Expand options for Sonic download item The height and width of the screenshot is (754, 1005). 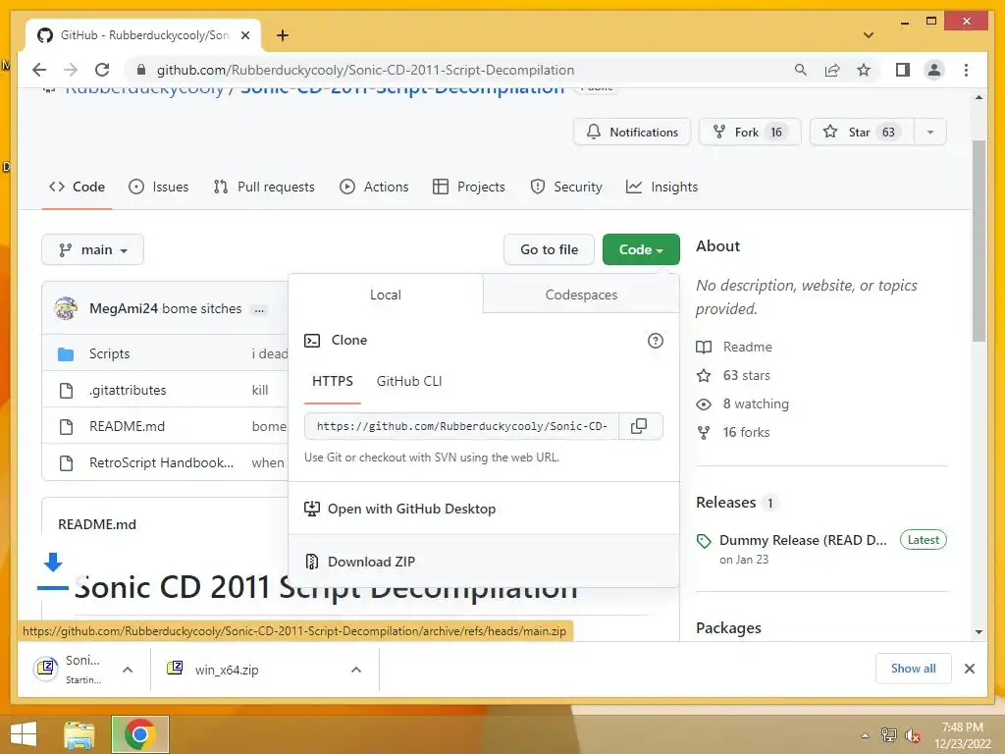[x=128, y=670]
